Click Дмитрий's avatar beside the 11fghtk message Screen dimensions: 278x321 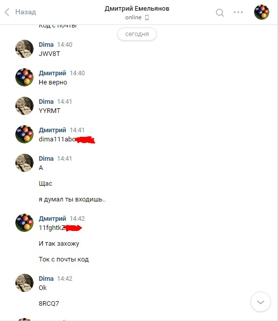(x=24, y=223)
